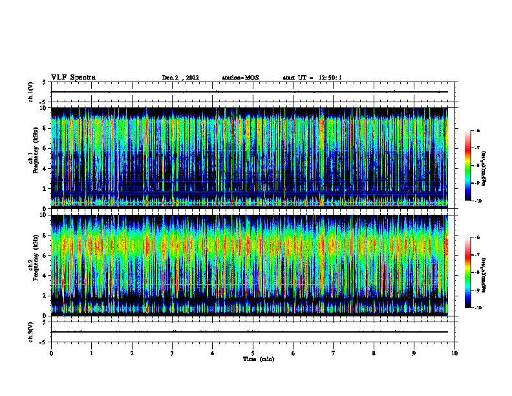Viewport: 512px width, 396px height.
Task: Click the "ch.3(V)" y-axis label
Action: click(31, 332)
